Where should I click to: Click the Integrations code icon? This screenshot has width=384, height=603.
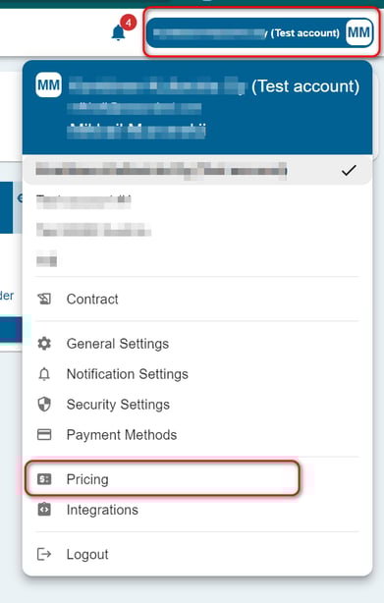pyautogui.click(x=44, y=509)
